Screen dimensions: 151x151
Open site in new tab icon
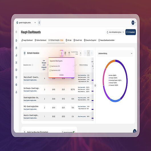point(39,23)
